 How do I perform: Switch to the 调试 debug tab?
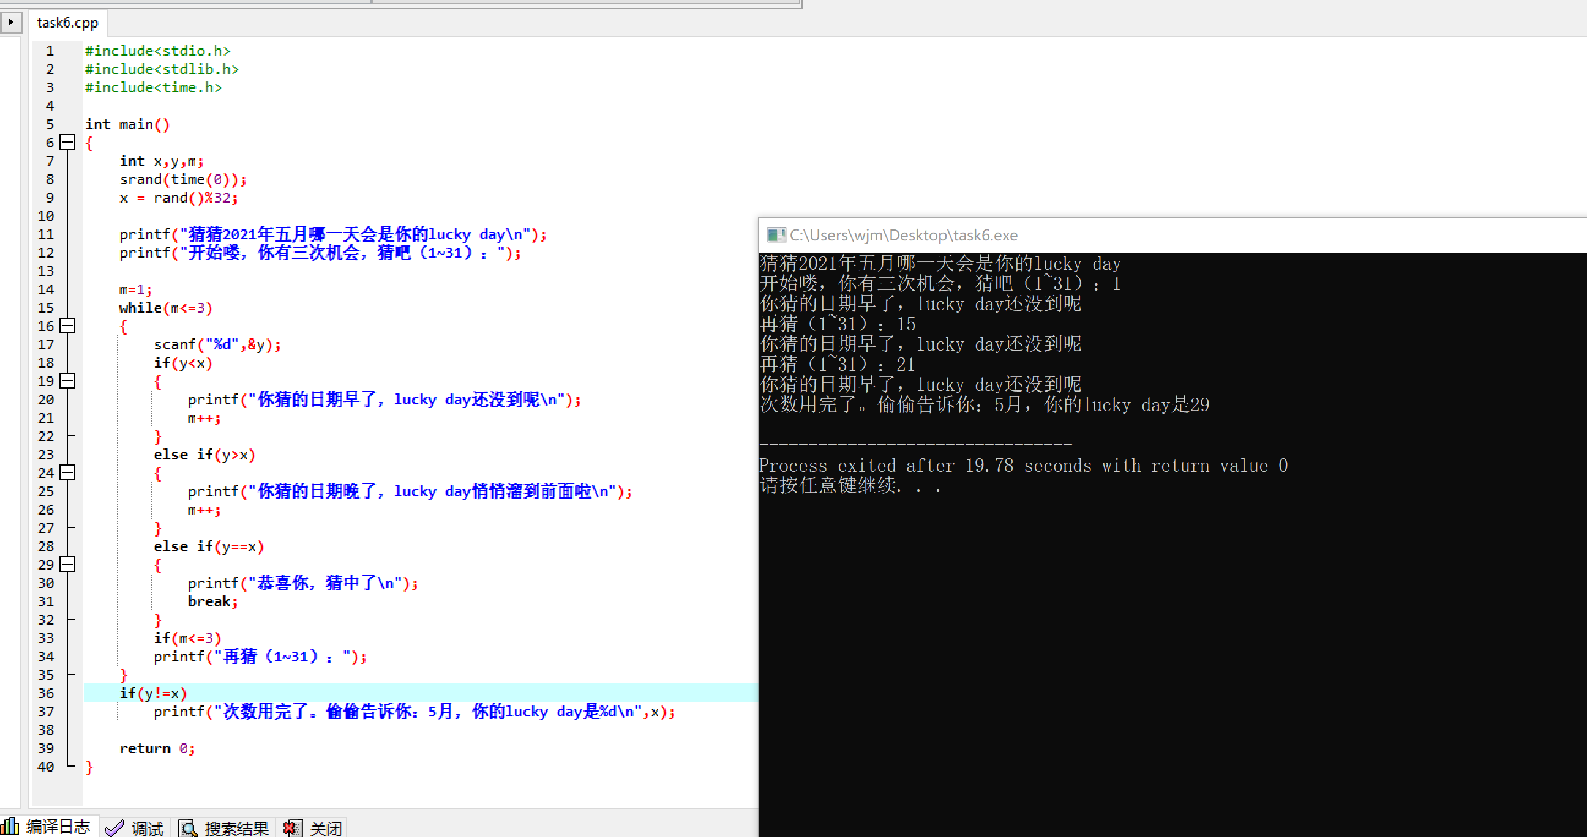pyautogui.click(x=146, y=828)
